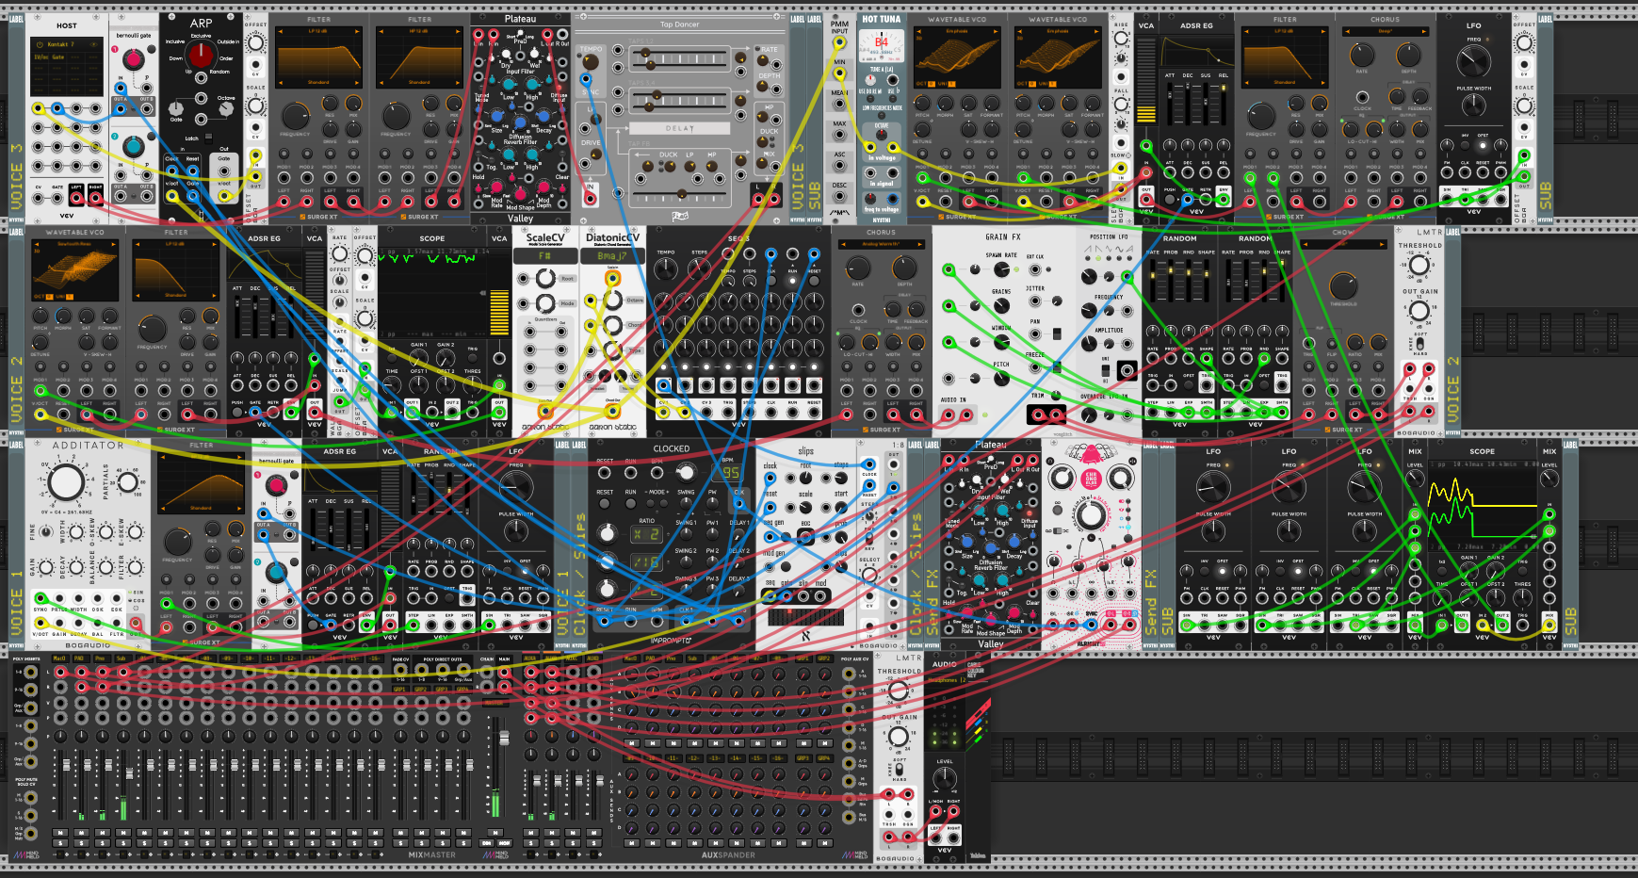This screenshot has height=878, width=1638.
Task: Toggle the Voice 2 LMTR soft/hard knee switch
Action: 1419,344
